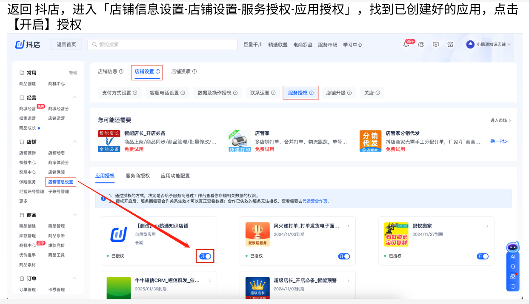Click the 蚂蚁搬家 app icon
Image resolution: width=529 pixels, height=304 pixels.
[396, 234]
